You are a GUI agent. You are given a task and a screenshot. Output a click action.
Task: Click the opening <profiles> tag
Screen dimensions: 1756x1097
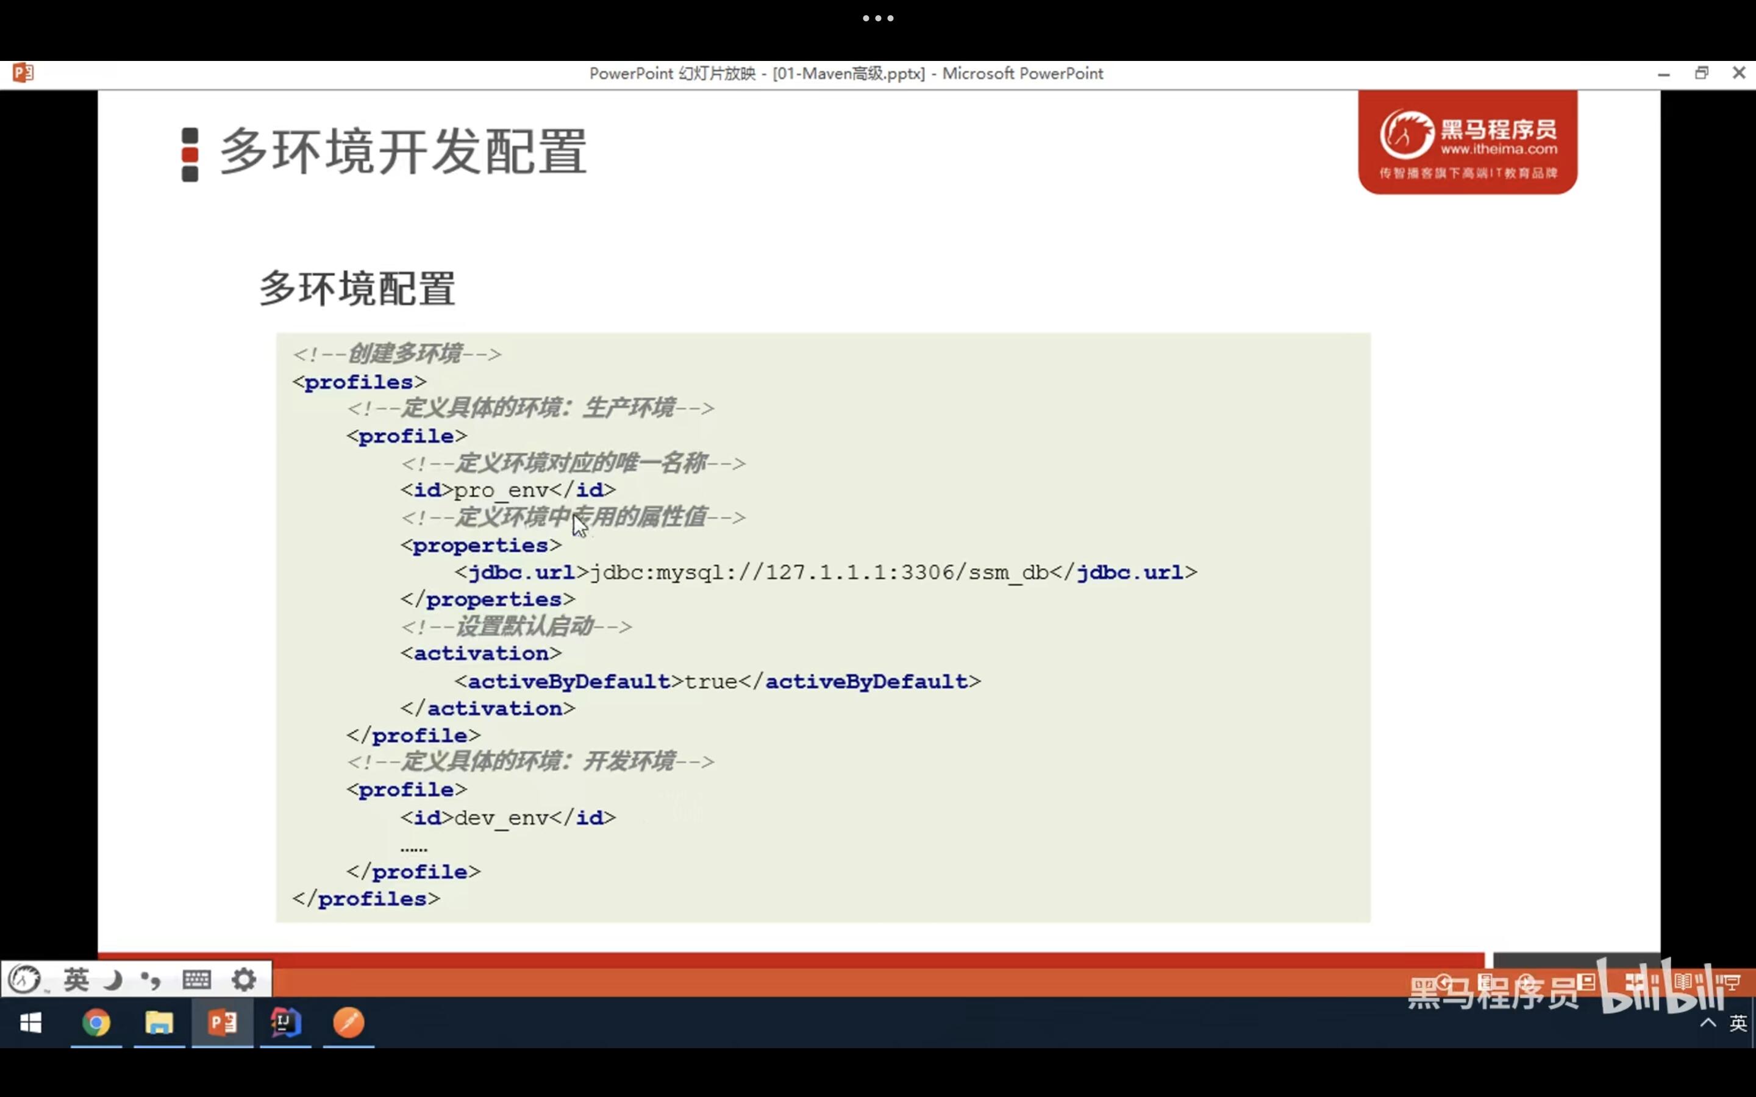coord(359,382)
